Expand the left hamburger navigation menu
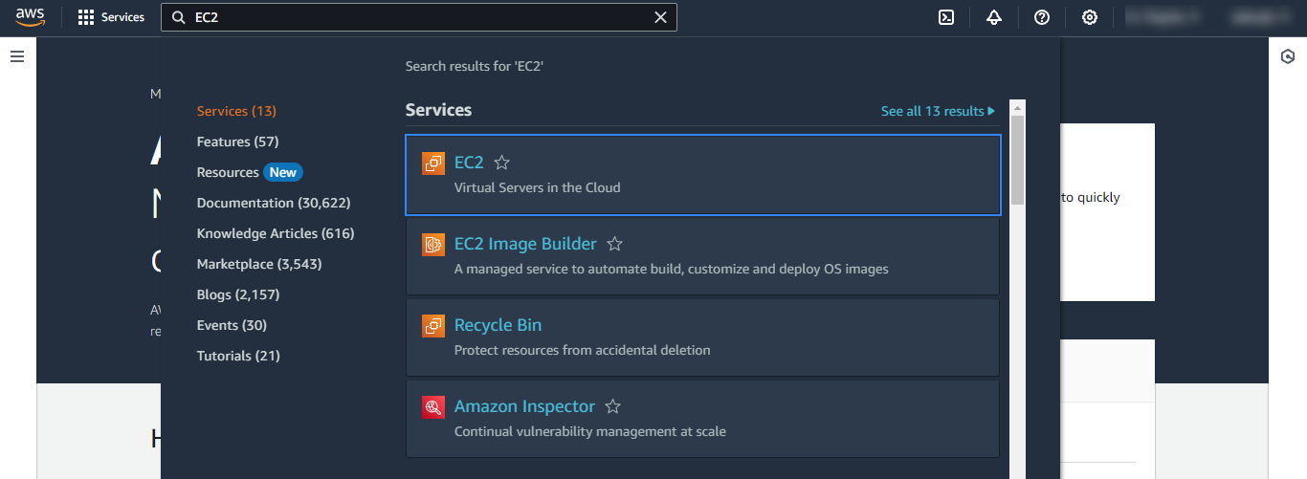This screenshot has width=1307, height=479. 16,56
